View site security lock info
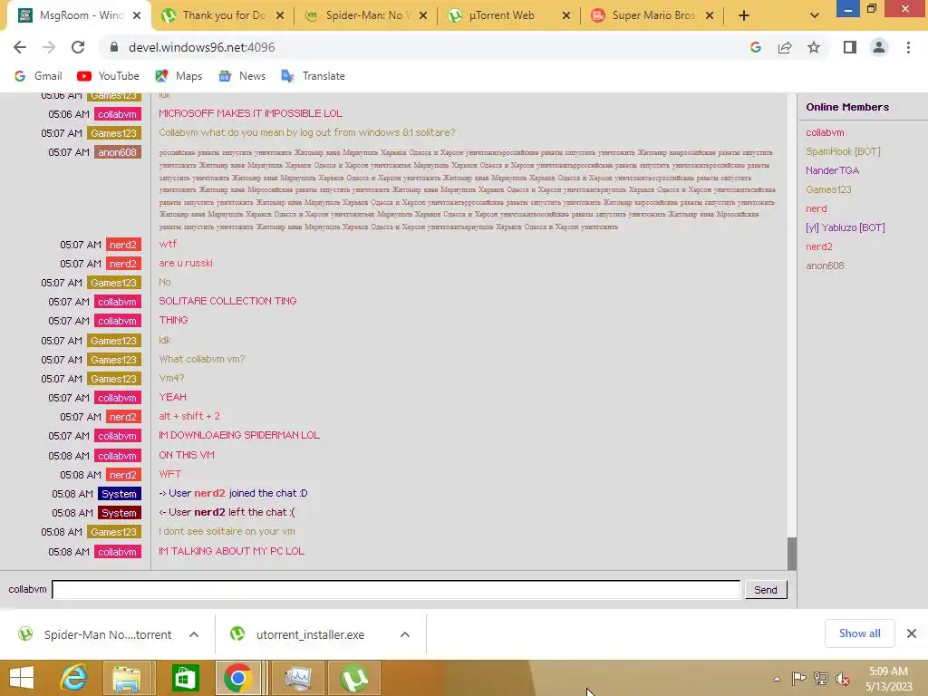Image resolution: width=928 pixels, height=696 pixels. (114, 47)
